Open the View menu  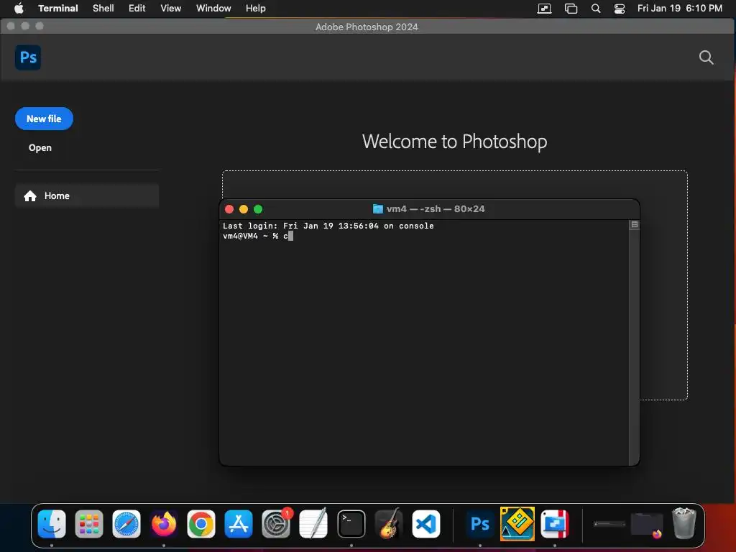pyautogui.click(x=171, y=8)
